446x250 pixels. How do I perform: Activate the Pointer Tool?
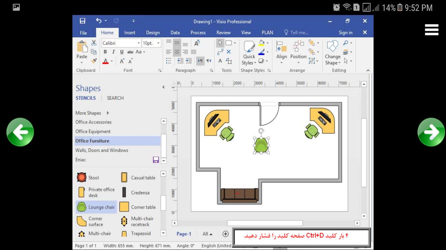[220, 43]
